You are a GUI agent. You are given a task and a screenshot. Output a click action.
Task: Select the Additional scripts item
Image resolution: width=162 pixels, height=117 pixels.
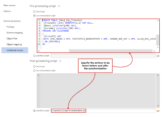(x=15, y=50)
